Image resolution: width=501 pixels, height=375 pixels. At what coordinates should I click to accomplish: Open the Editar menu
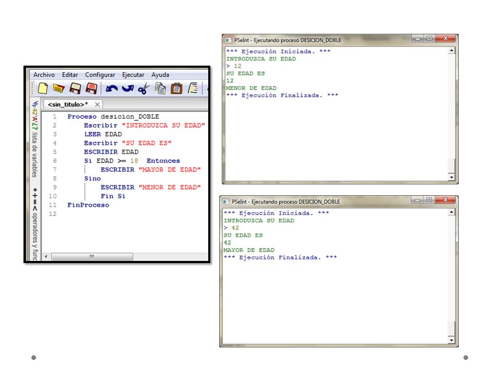click(70, 74)
